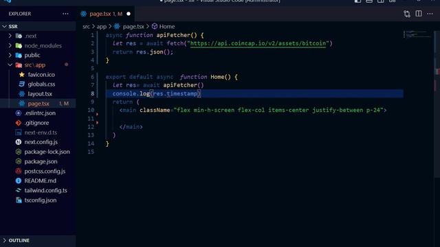Click the EXPLORER panel title
The image size is (440, 247).
(x=20, y=14)
